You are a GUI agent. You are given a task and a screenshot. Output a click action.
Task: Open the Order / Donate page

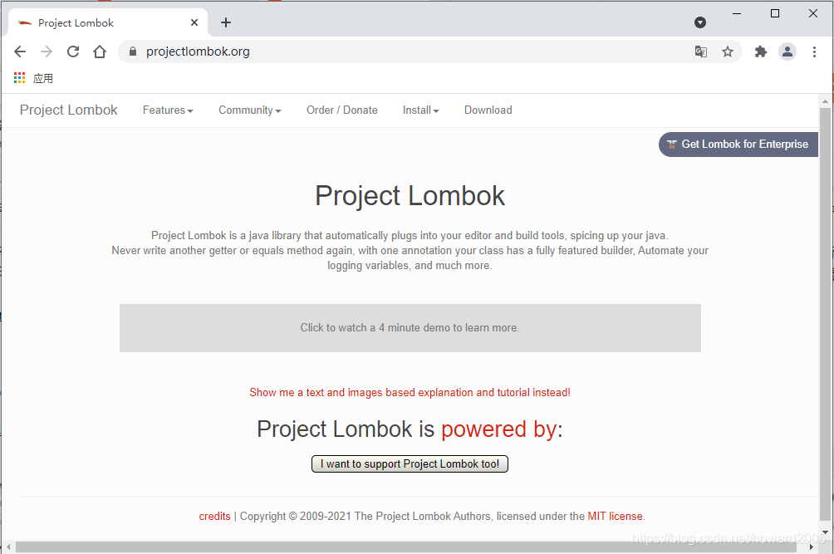tap(342, 110)
